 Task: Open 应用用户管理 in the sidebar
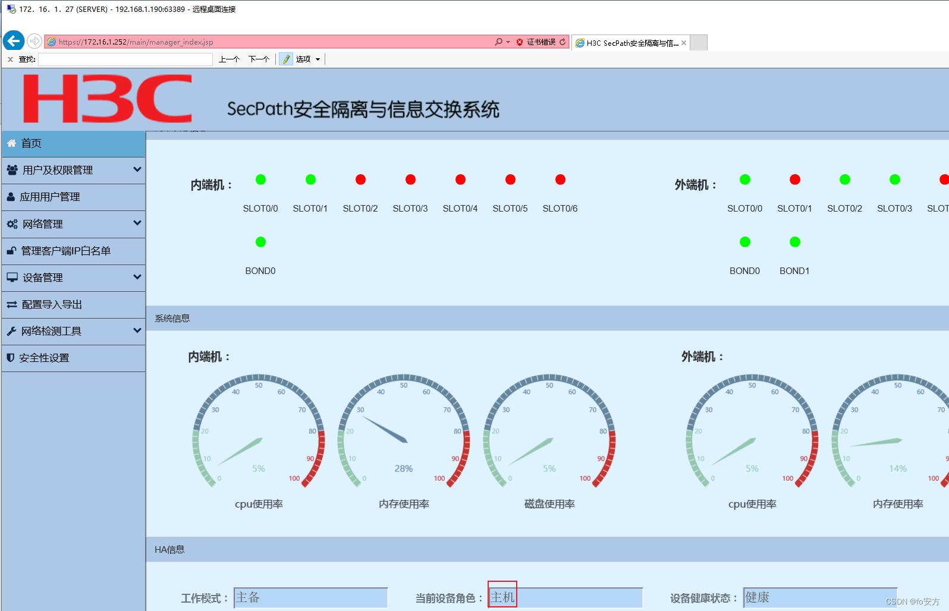tap(74, 197)
